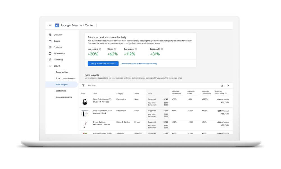Image resolution: width=281 pixels, height=169 pixels.
Task: Close the filter bar with X icon
Action: tap(228, 85)
